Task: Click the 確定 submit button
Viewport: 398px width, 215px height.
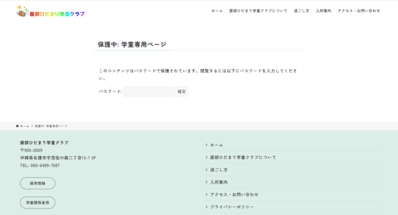Action: 182,92
